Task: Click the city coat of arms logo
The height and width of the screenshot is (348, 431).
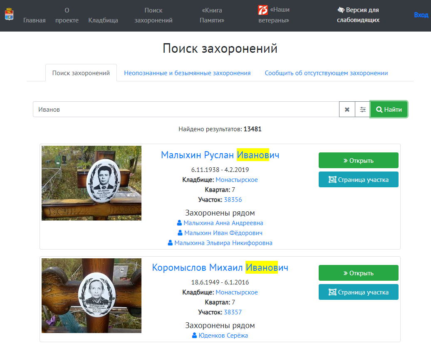Action: [9, 13]
